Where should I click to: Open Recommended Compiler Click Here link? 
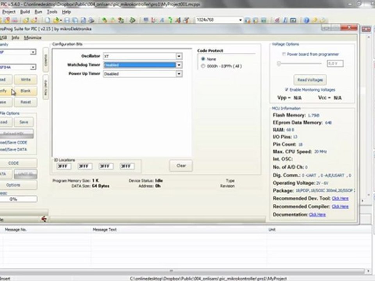(x=340, y=206)
